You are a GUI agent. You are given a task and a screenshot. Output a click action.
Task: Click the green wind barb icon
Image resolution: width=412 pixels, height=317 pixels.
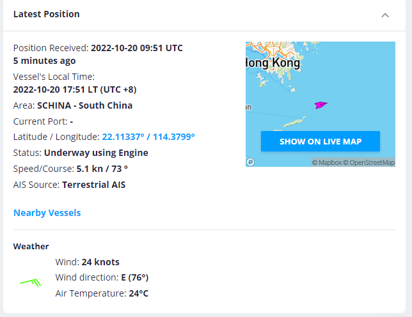tap(31, 280)
